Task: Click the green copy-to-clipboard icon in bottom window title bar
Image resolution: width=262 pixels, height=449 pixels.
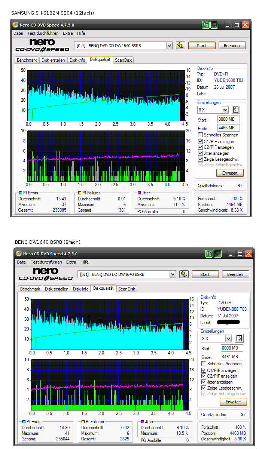Action: pos(209,254)
